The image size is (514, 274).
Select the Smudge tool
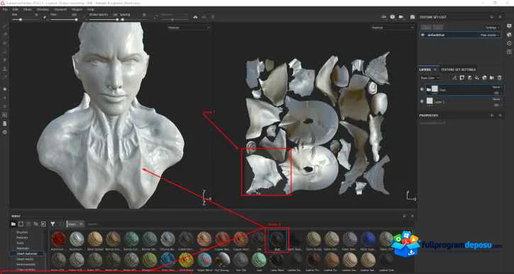(x=4, y=60)
